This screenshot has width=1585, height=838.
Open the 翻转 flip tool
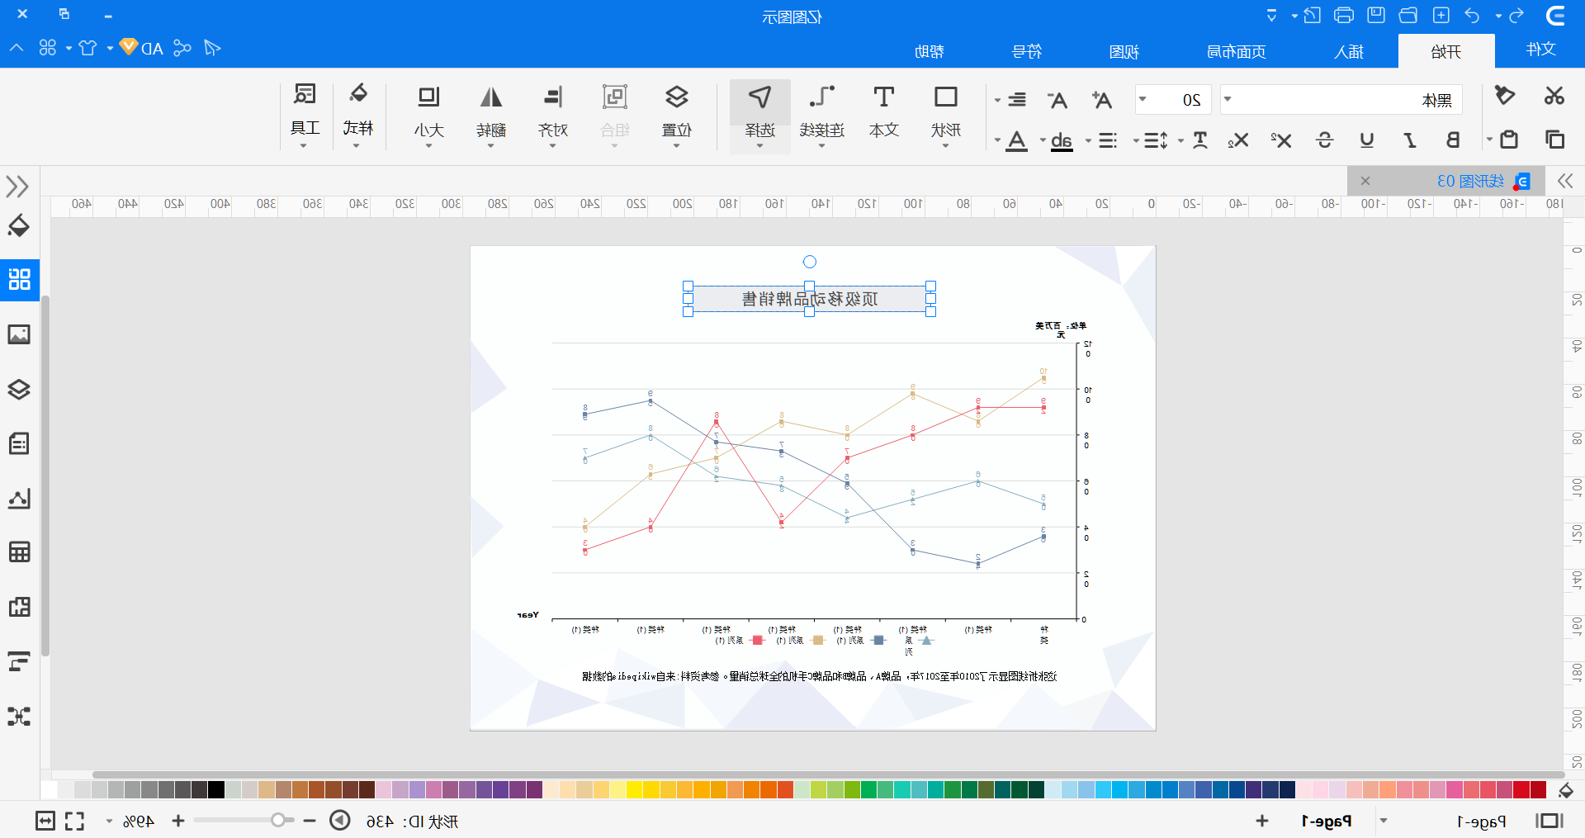point(491,114)
